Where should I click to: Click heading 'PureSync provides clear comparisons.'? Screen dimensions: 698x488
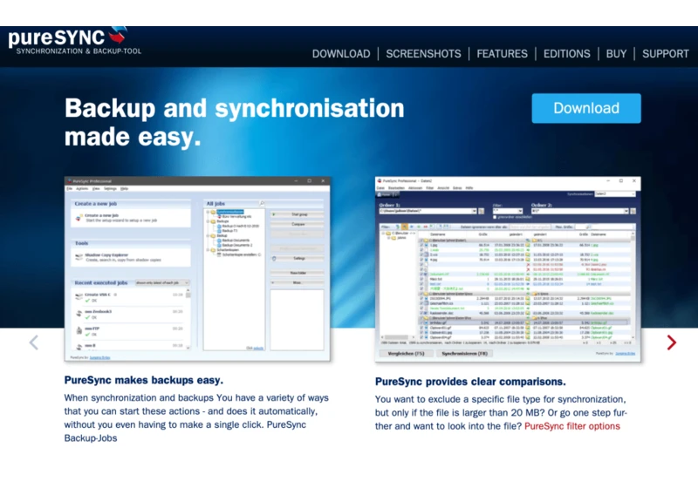click(x=470, y=382)
